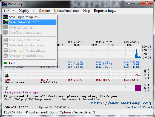This screenshot has height=117, width=155.
Task: Open the Options menu
Action: [x=45, y=11]
